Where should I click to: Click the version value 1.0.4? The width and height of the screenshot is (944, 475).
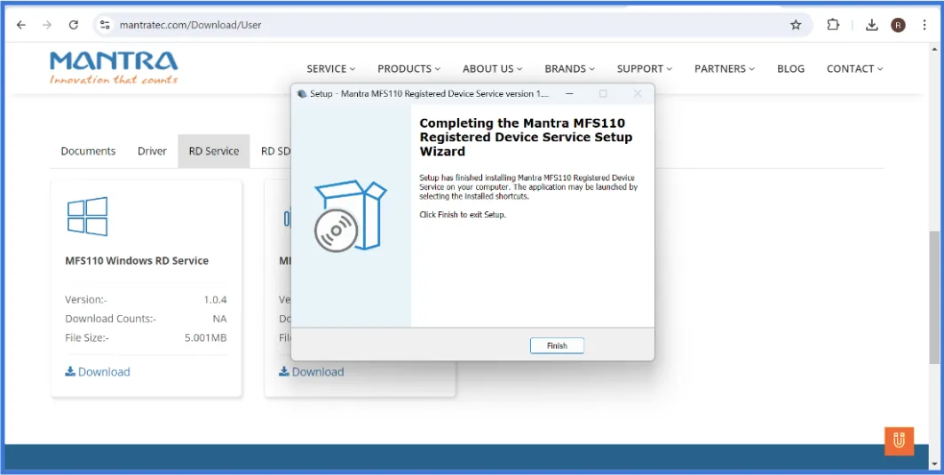[x=215, y=299]
